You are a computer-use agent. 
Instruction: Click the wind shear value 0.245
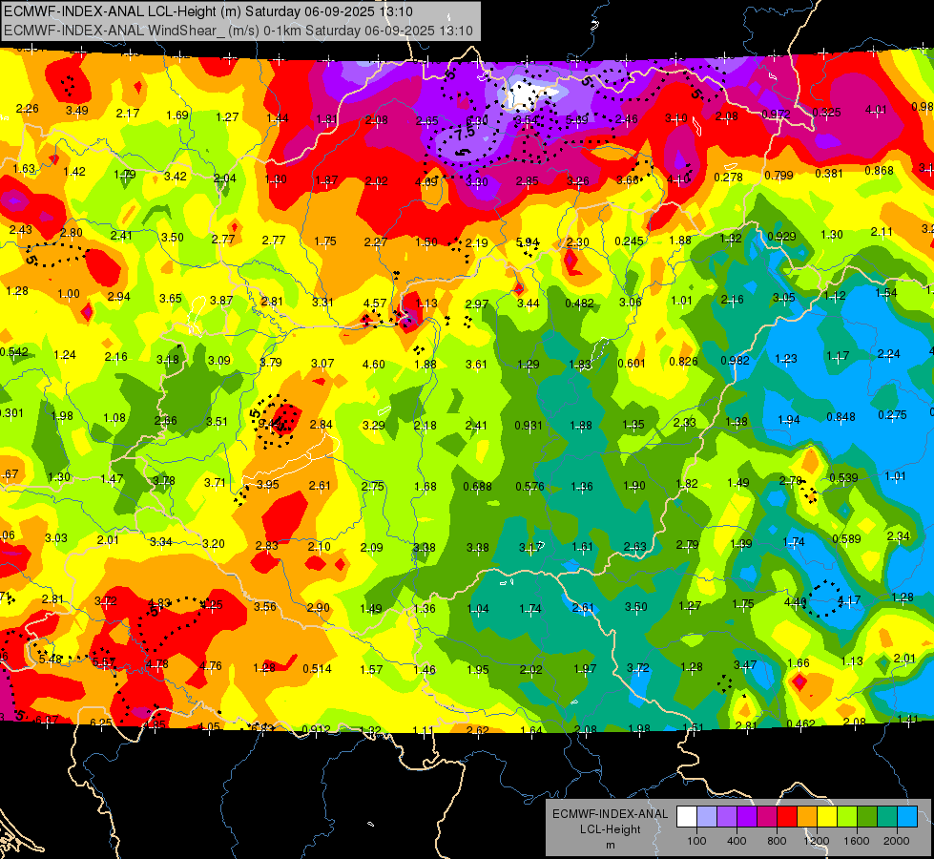[x=630, y=241]
